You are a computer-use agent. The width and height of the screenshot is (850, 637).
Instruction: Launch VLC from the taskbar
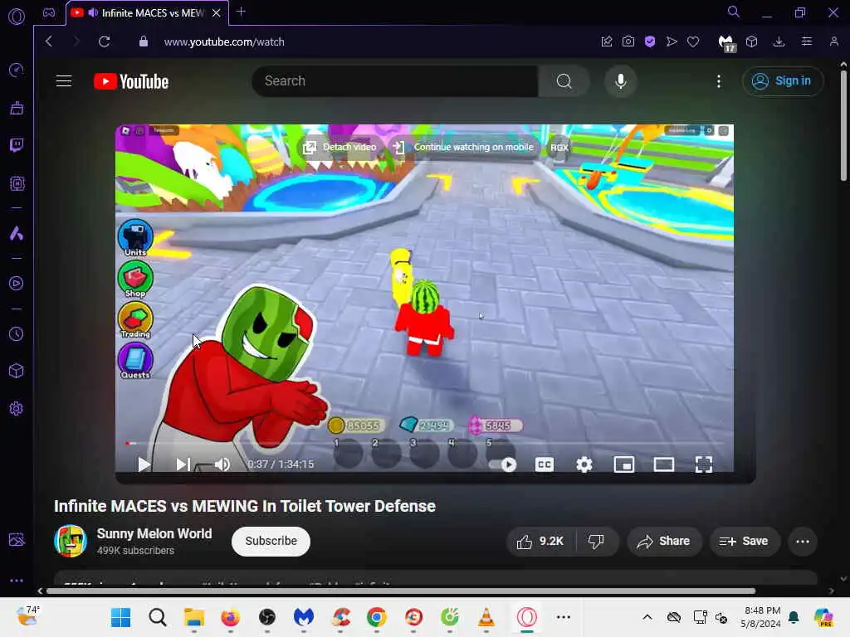[486, 617]
